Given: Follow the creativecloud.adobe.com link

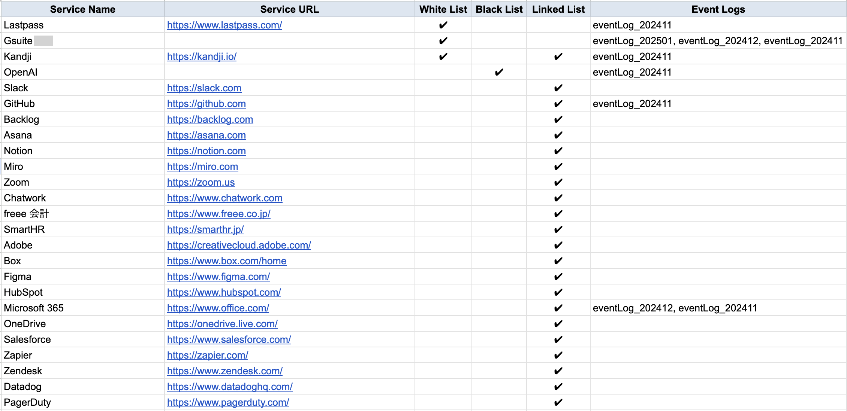Looking at the screenshot, I should 239,245.
